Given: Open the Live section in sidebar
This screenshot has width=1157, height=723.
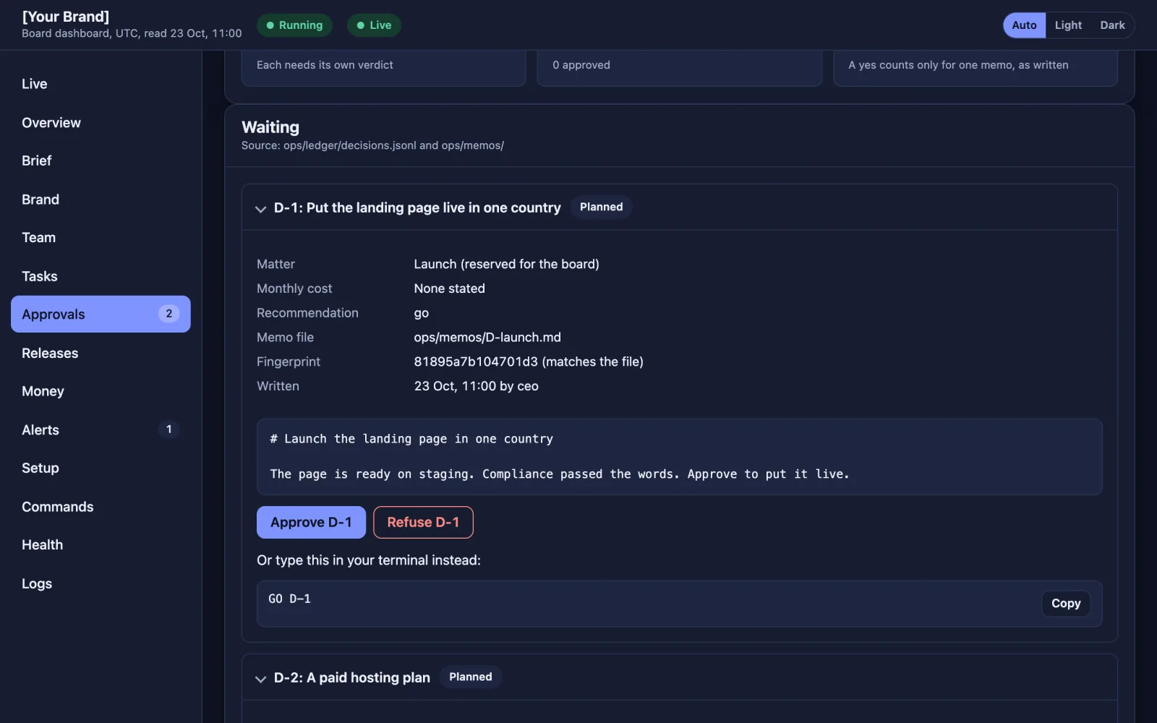Looking at the screenshot, I should click(101, 84).
